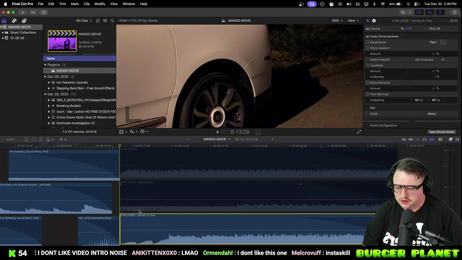Enable the Loudness checkbox

click(x=367, y=65)
